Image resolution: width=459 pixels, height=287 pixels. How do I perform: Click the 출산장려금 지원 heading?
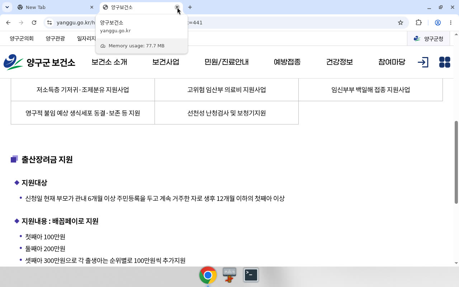point(47,159)
